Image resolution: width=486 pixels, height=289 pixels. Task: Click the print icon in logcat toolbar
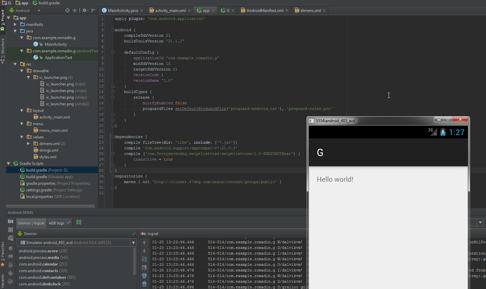(144, 276)
